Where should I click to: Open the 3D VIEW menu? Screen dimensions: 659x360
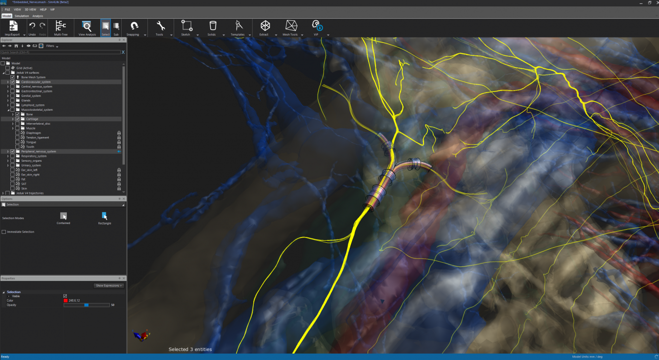click(x=31, y=9)
